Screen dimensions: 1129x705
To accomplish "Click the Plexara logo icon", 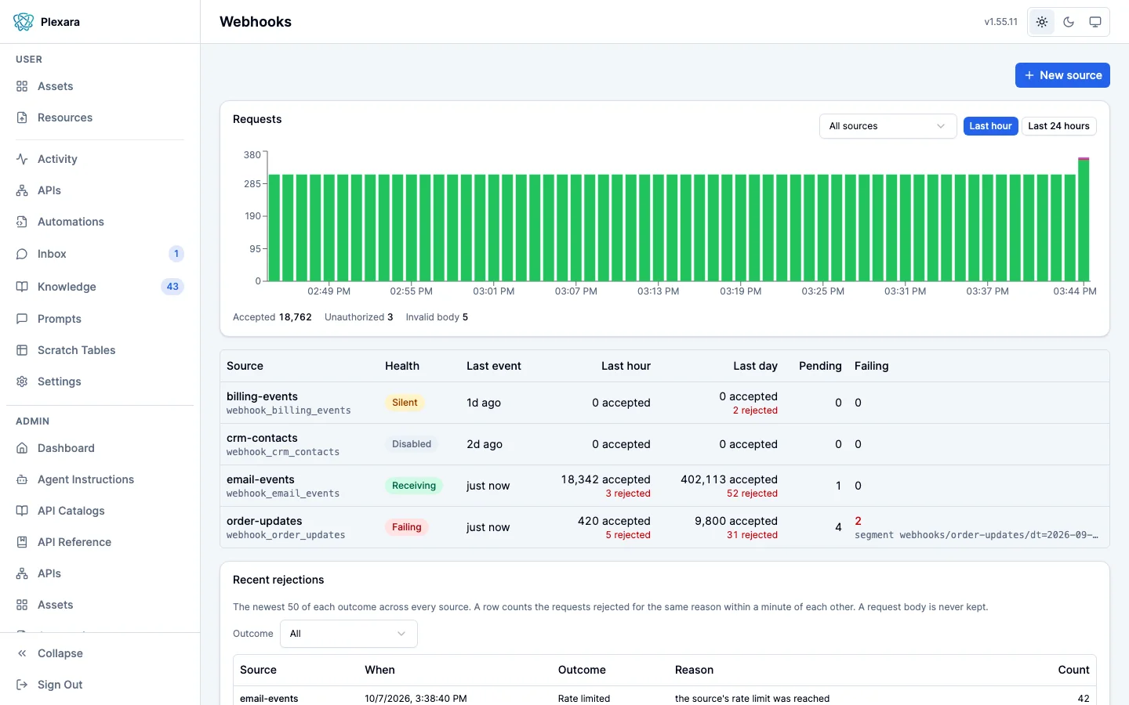I will pyautogui.click(x=24, y=22).
